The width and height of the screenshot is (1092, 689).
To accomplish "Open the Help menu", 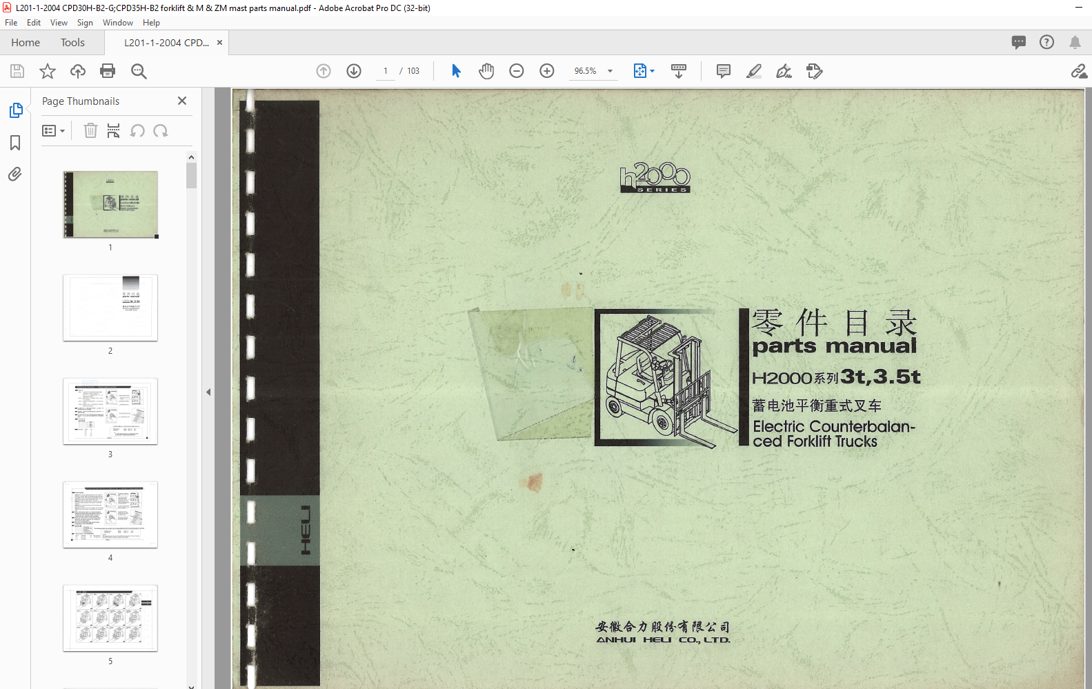I will (x=151, y=23).
